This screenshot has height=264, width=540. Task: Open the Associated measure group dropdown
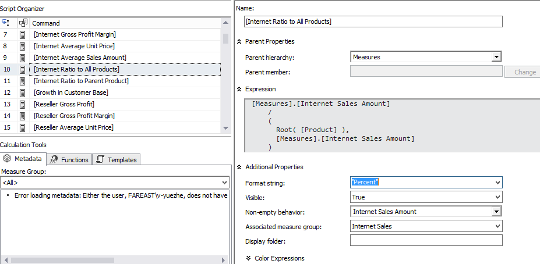tap(497, 226)
